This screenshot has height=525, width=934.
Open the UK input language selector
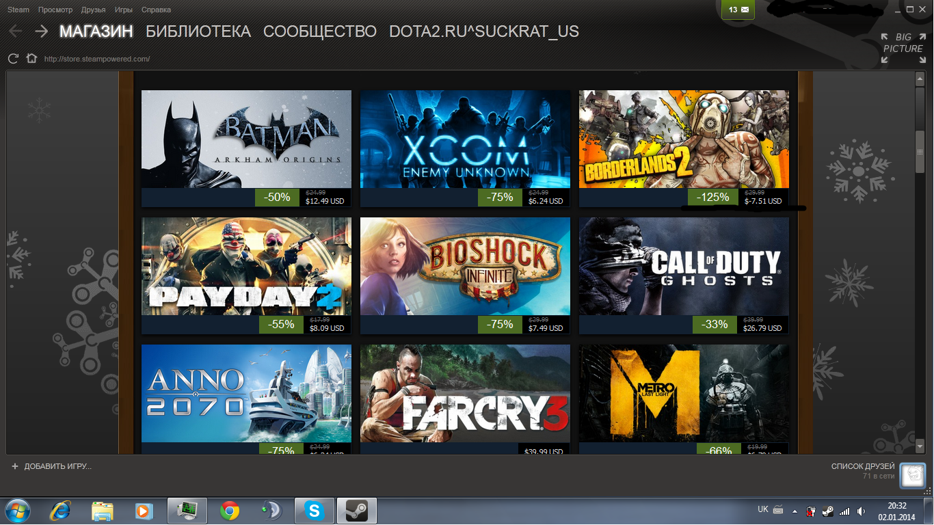(763, 509)
